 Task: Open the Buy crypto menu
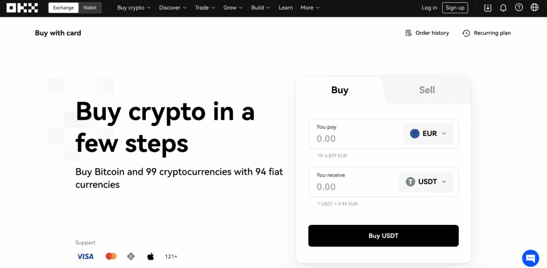point(134,8)
